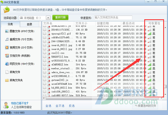The width and height of the screenshot is (168, 115).
Task: Select 音频文件 (72个文件) category
Action: point(19,39)
